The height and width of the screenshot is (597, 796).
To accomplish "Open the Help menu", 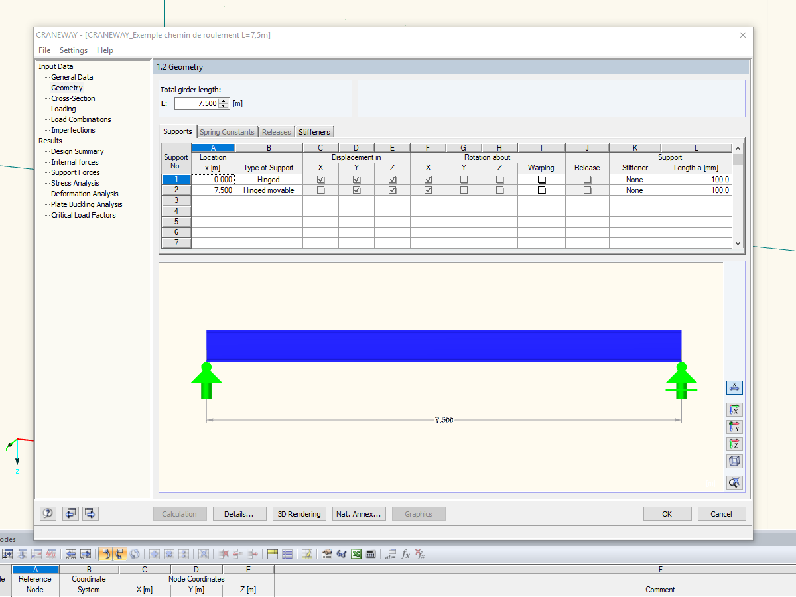I will point(105,50).
